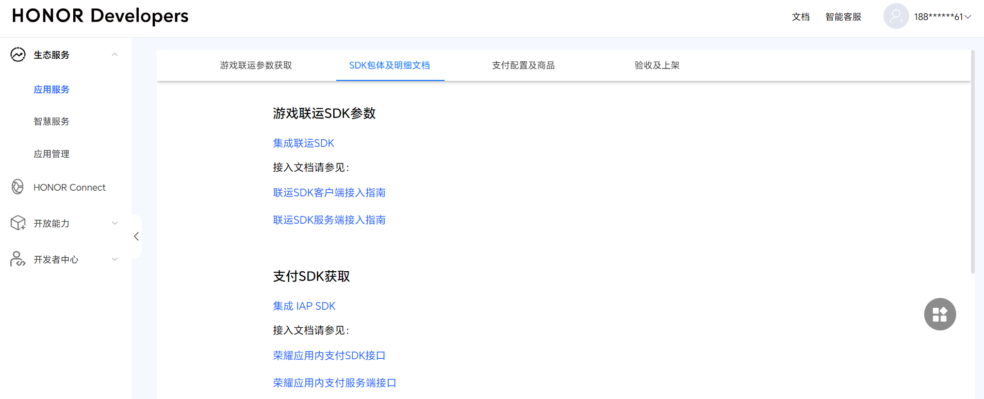
Task: Click the developer center person icon
Action: coord(18,259)
